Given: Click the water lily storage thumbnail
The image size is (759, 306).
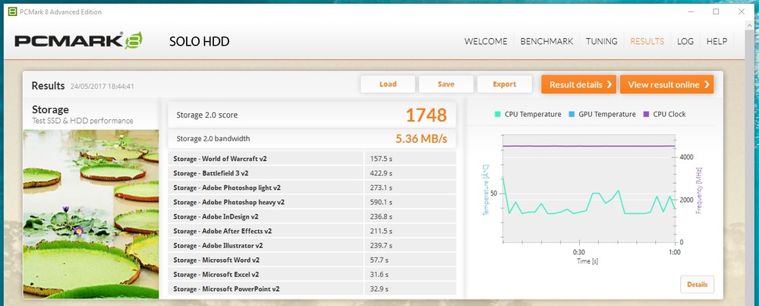Looking at the screenshot, I should pyautogui.click(x=91, y=213).
